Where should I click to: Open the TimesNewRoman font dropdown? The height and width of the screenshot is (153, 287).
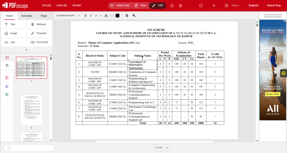click(x=68, y=16)
